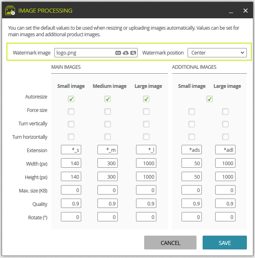The width and height of the screenshot is (255, 258).
Task: Check Turn horizontally for main Medium image
Action: click(108, 137)
